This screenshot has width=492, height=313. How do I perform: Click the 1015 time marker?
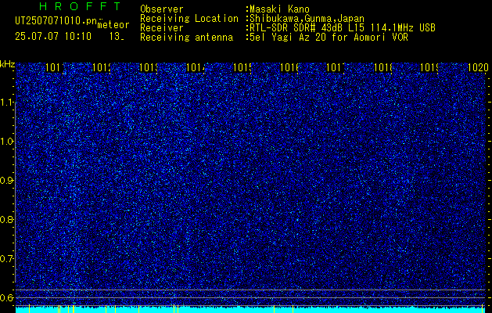click(x=242, y=67)
